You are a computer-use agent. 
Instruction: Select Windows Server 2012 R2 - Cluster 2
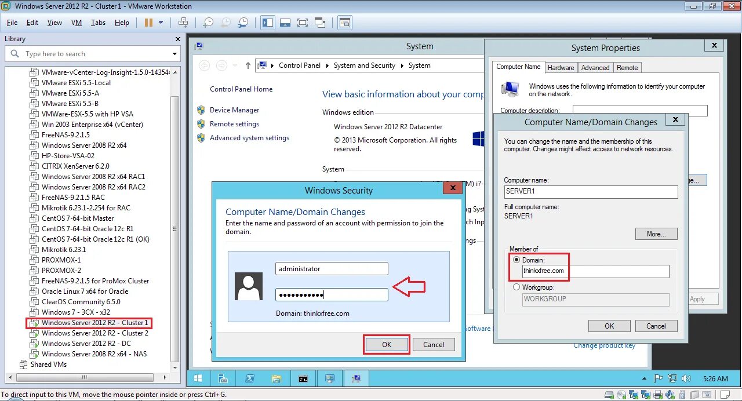click(95, 333)
